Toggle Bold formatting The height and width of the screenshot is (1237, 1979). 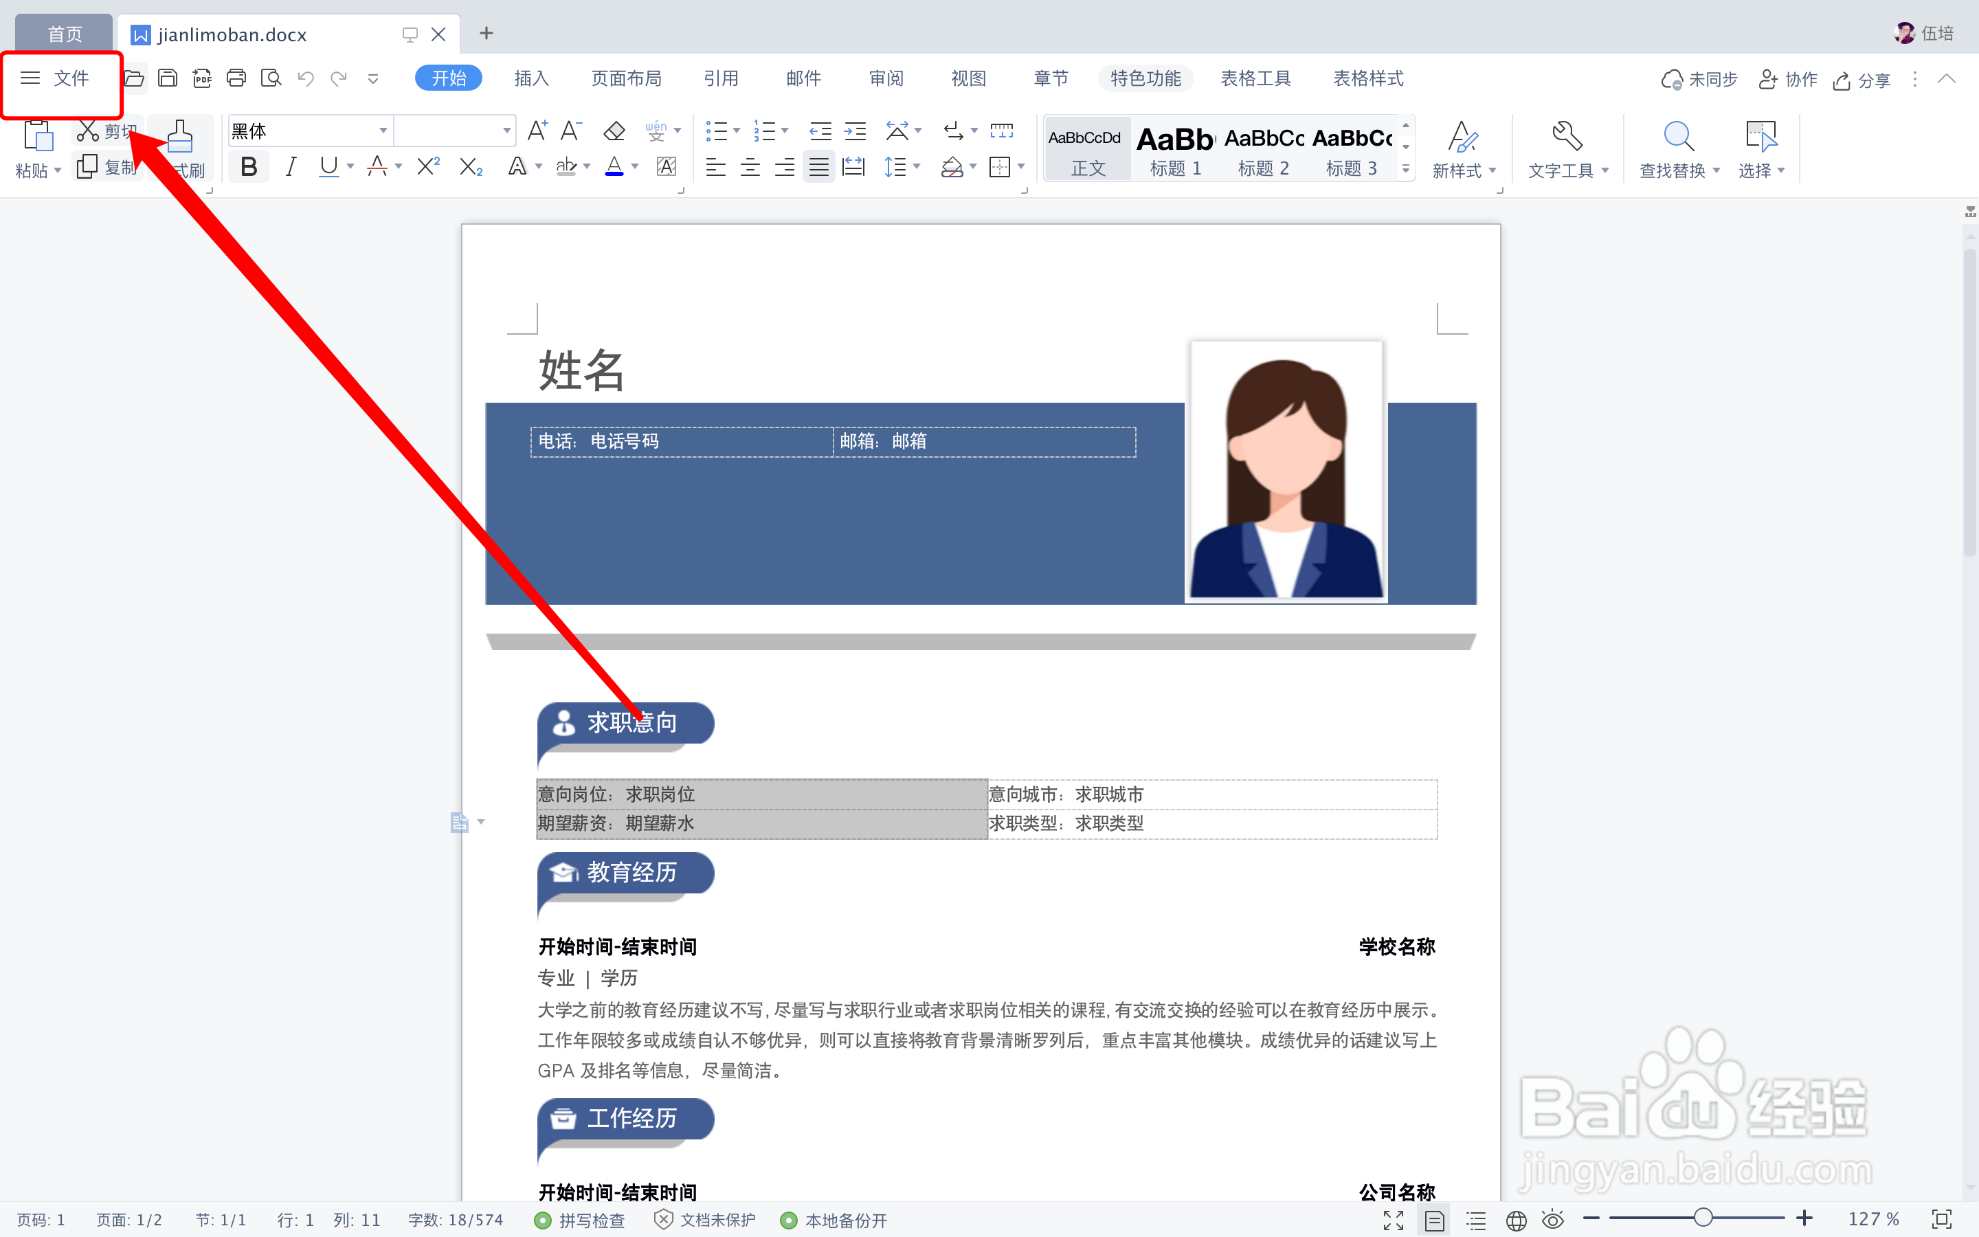click(249, 167)
